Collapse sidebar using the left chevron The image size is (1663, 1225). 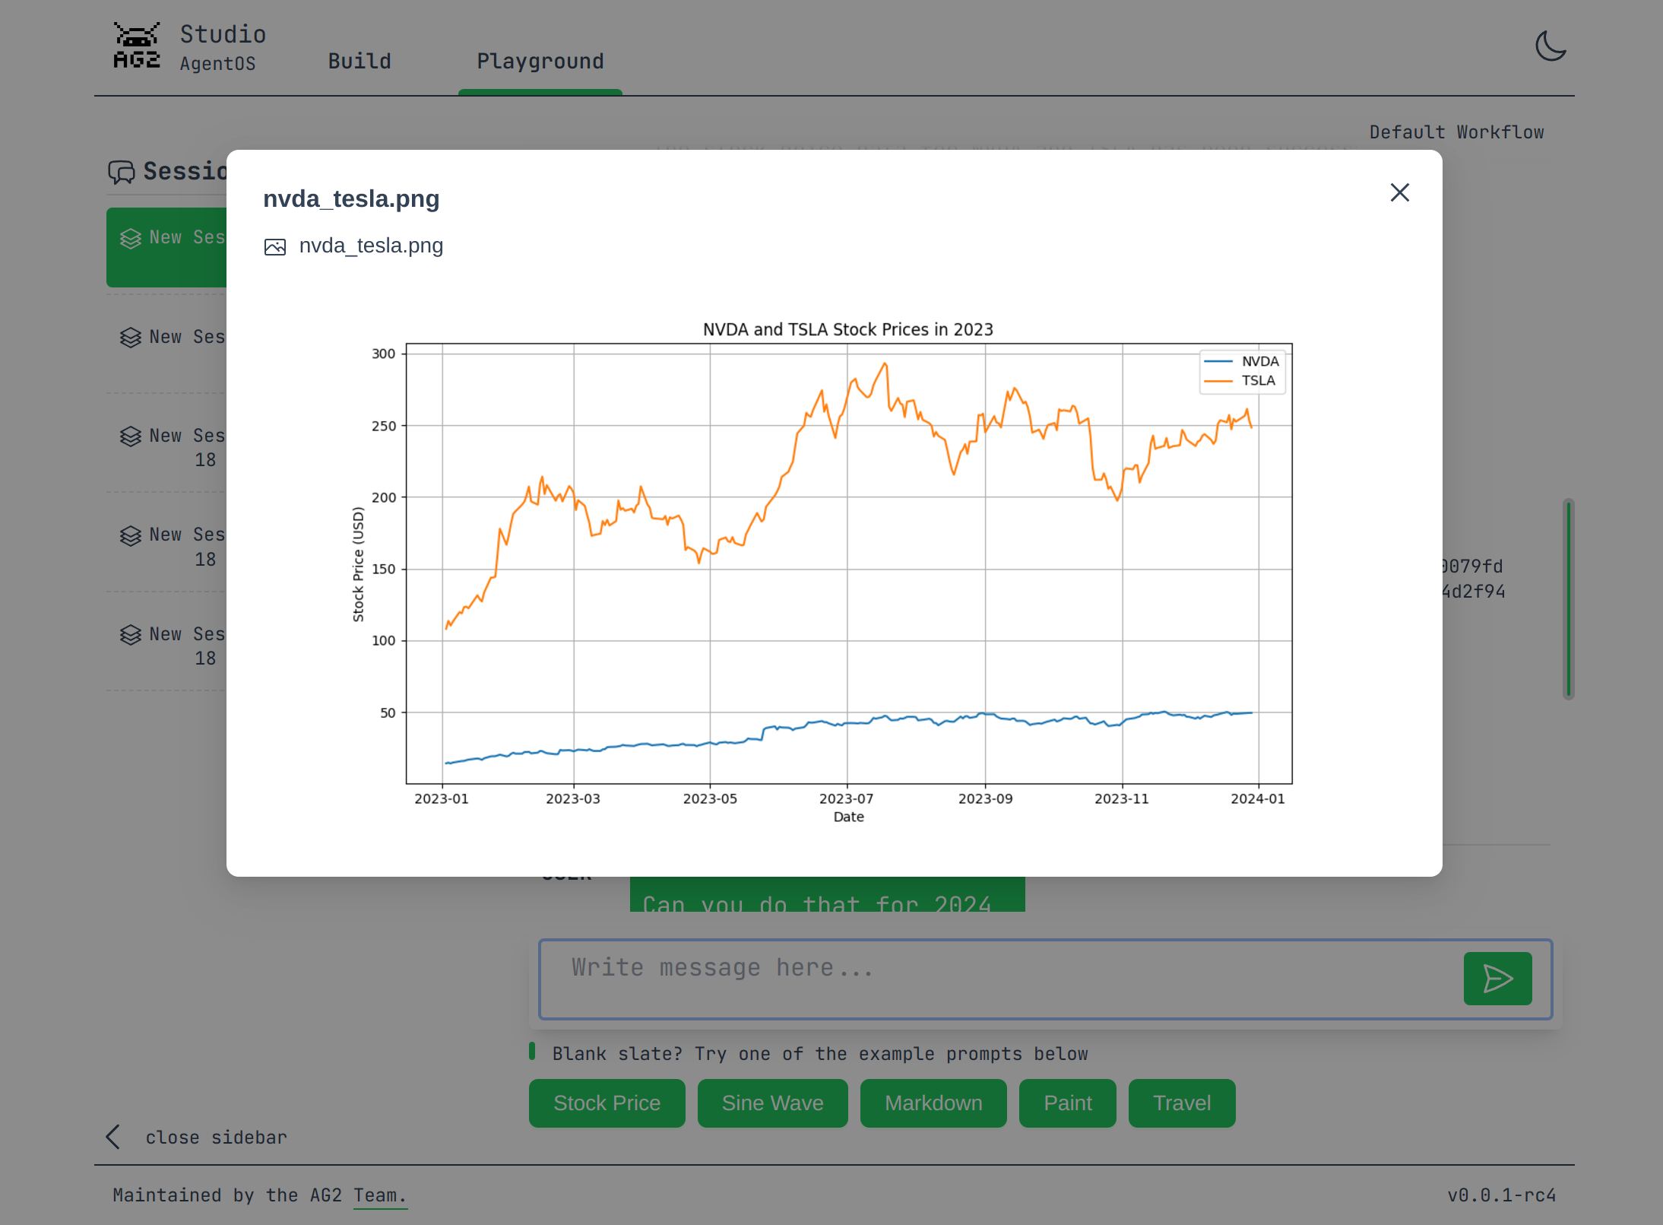(113, 1137)
